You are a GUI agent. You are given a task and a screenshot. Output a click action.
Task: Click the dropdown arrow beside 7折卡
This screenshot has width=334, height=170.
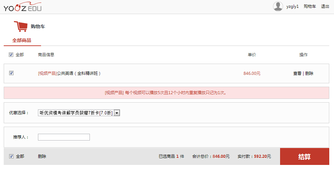coord(117,113)
